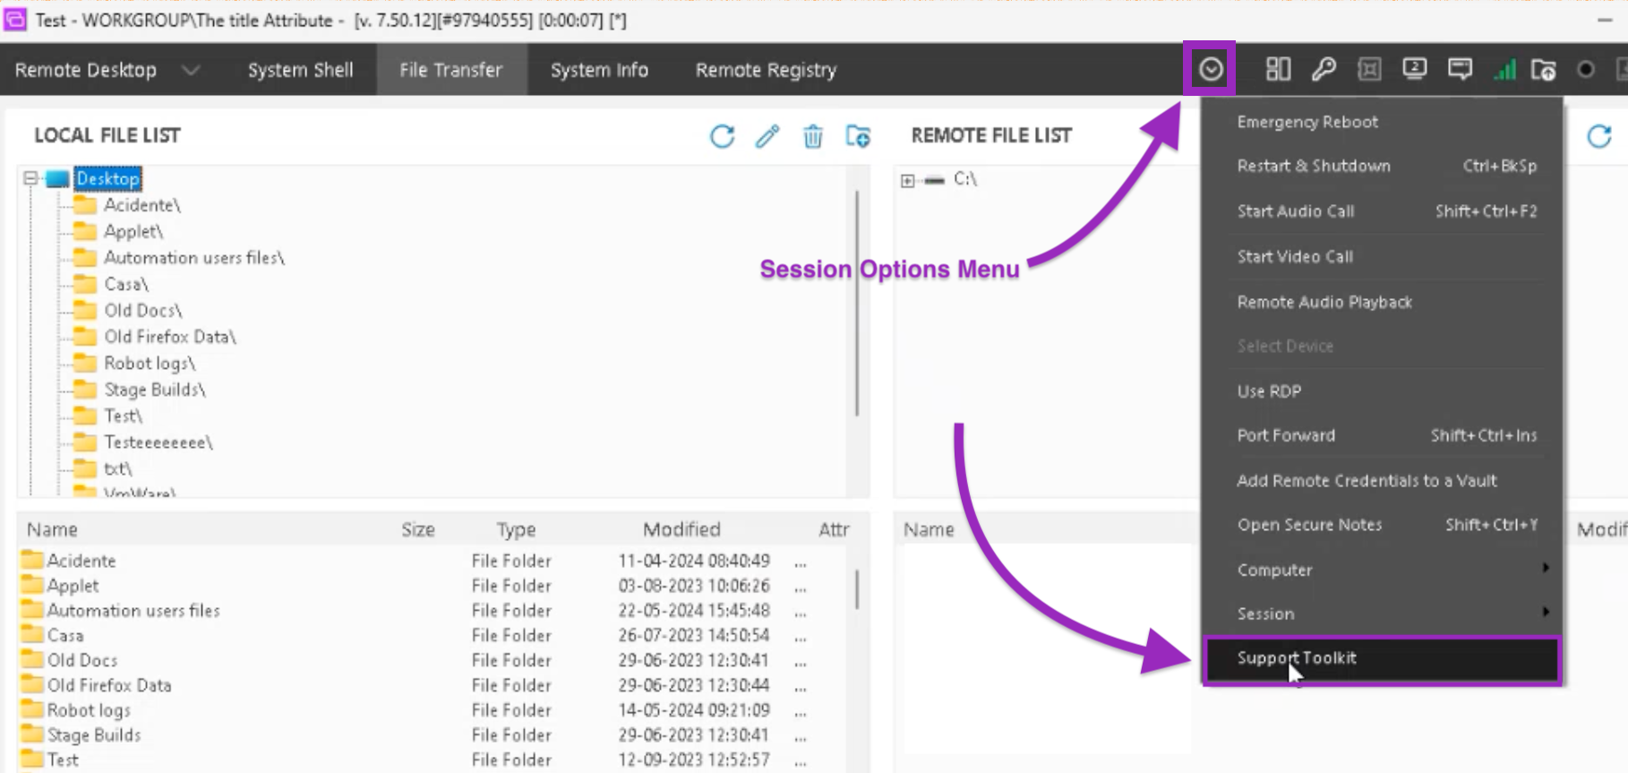Click the local folder tree vertical scrollbar

pyautogui.click(x=857, y=303)
